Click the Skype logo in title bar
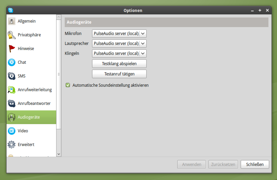The width and height of the screenshot is (277, 180). coord(11,10)
